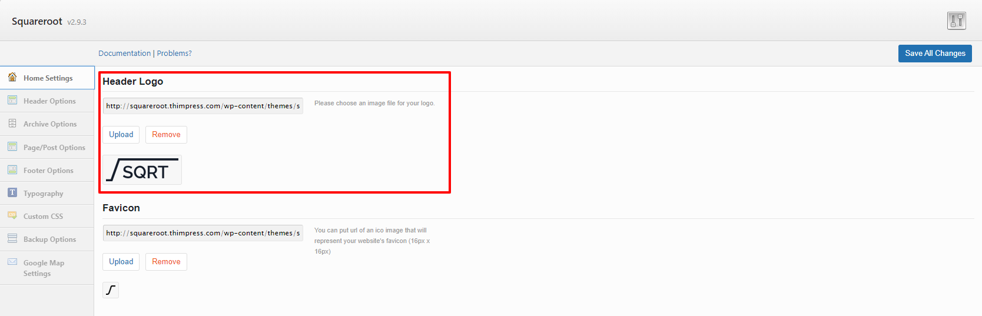Open the Home Settings tab
The image size is (982, 316).
[47, 78]
